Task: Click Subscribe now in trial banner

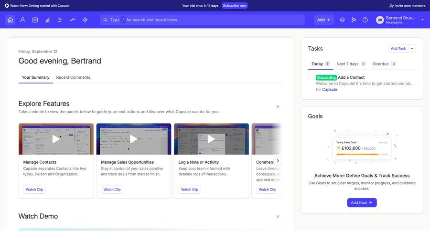Action: click(235, 6)
